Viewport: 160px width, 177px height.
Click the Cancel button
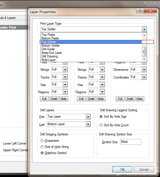(144, 169)
